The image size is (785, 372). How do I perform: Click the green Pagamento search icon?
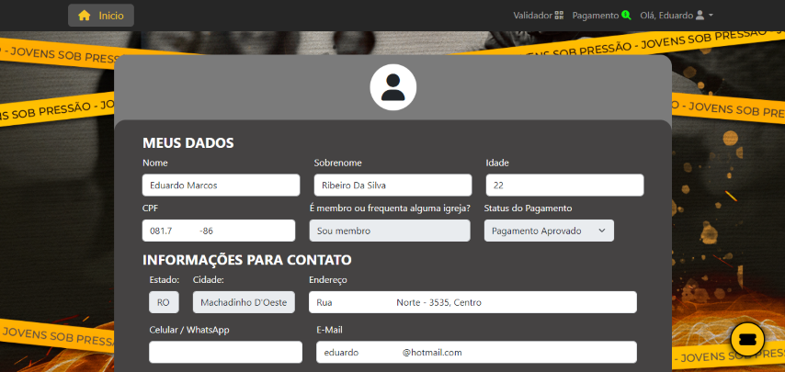pos(626,16)
